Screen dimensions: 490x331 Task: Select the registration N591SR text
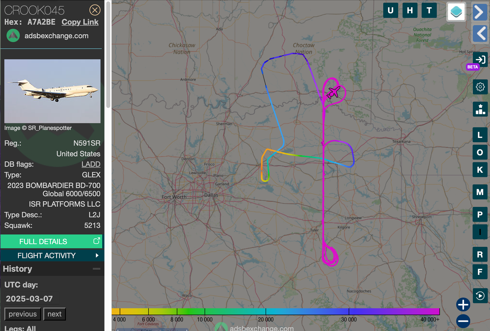pos(87,143)
